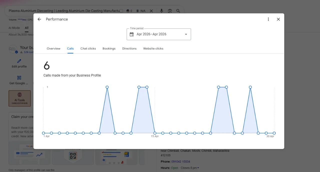Viewport: 320px width, 172px height.
Task: Select the All search results tab
Action: coord(26,28)
